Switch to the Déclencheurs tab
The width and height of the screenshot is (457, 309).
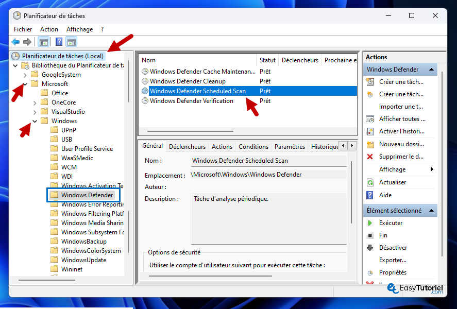tap(187, 147)
